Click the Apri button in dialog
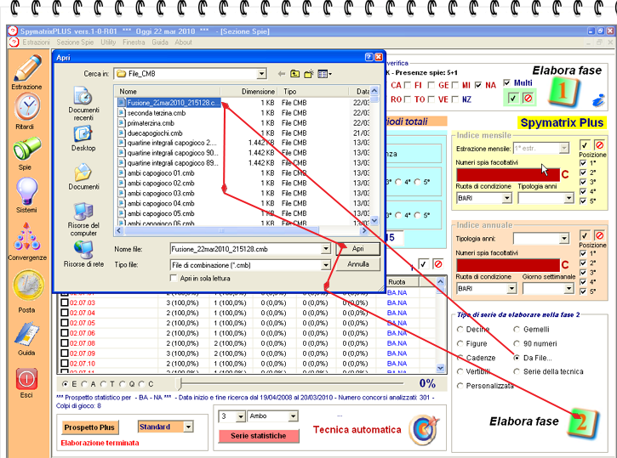 click(357, 249)
